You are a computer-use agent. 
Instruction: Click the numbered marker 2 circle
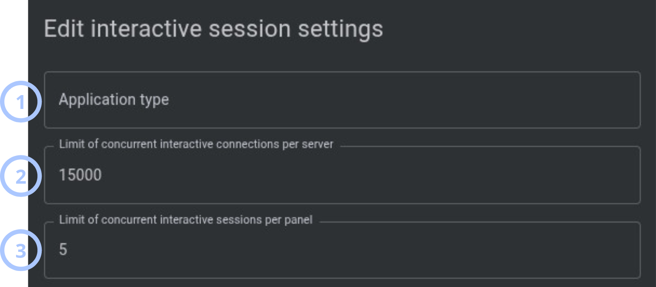tap(21, 176)
